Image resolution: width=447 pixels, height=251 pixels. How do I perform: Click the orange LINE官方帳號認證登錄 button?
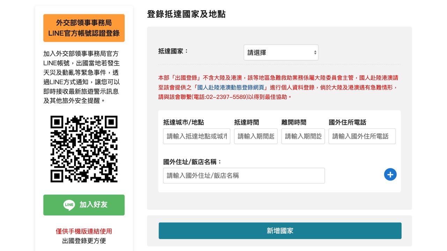point(84,28)
